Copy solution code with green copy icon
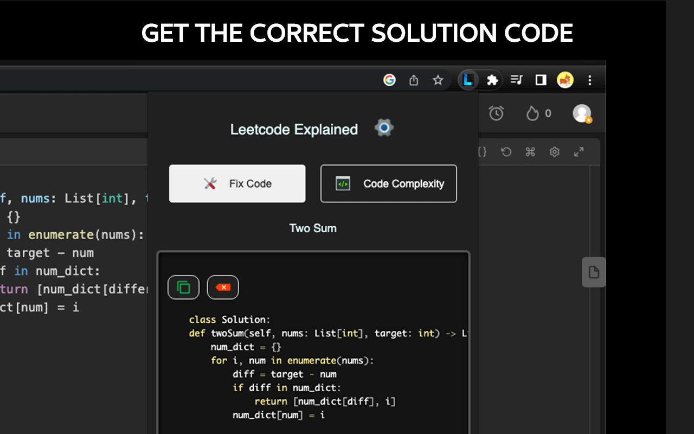694x434 pixels. pos(184,288)
